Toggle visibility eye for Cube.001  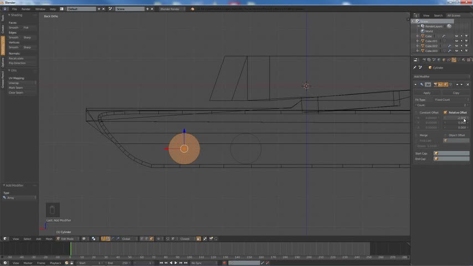(456, 41)
